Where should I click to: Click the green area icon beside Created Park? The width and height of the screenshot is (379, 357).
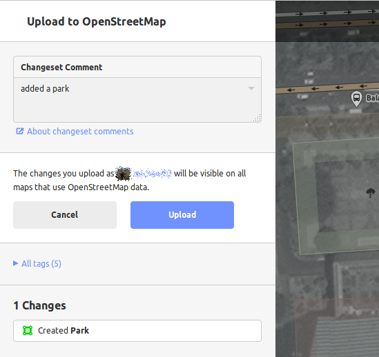click(28, 330)
